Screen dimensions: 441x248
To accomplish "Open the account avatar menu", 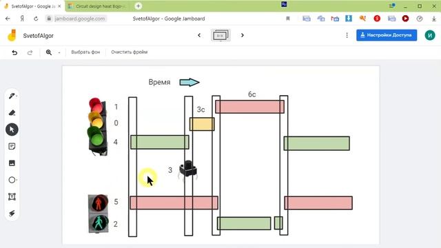I will [430, 35].
